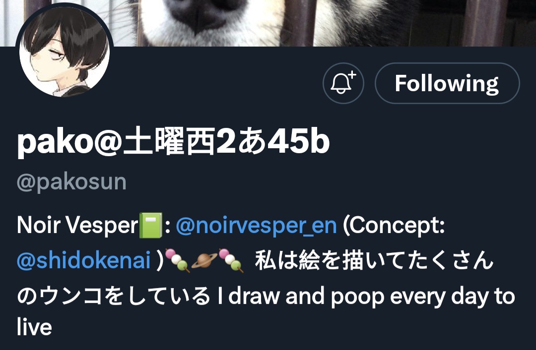Viewport: 536px width, 350px height.
Task: Click the word 'live' ending the bio
Action: [34, 327]
